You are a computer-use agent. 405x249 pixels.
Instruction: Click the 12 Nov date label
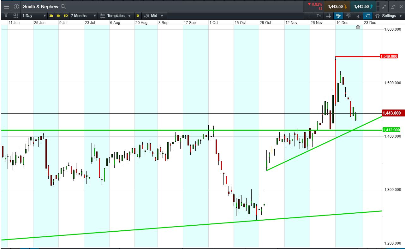[x=291, y=23]
